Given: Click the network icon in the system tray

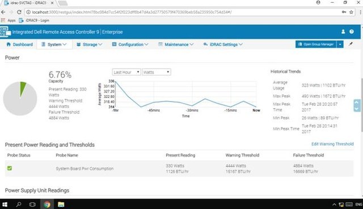Looking at the screenshot, I should pyautogui.click(x=341, y=204).
